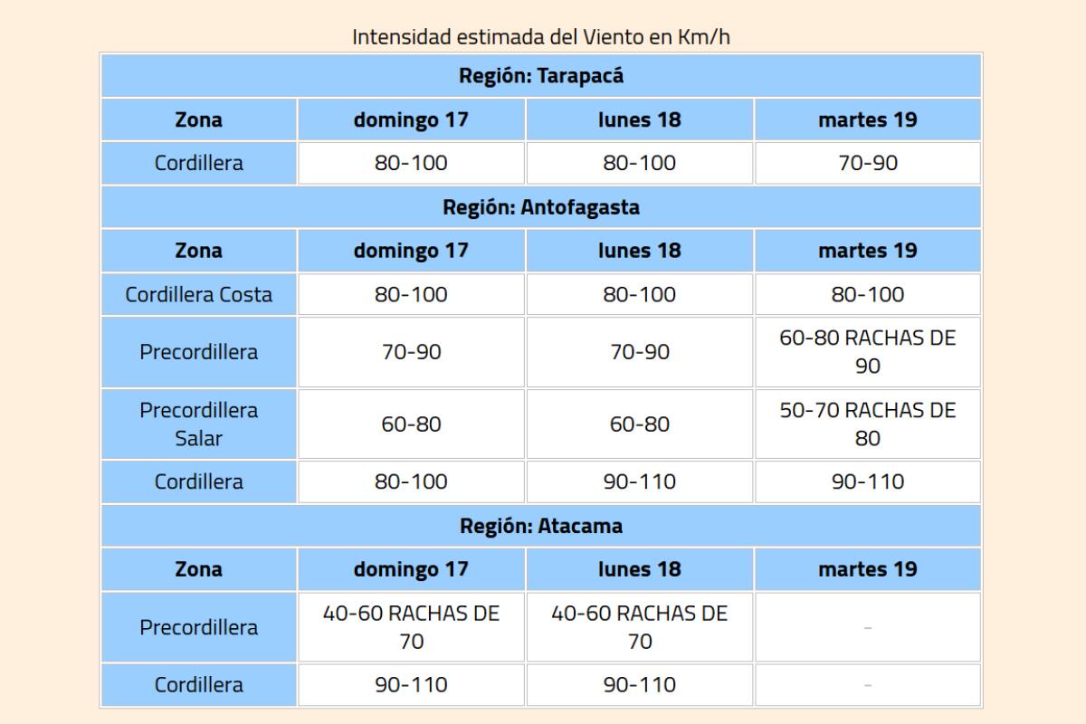Image resolution: width=1086 pixels, height=724 pixels.
Task: Select the 'Región: Antofagasta' header row
Action: tap(540, 207)
